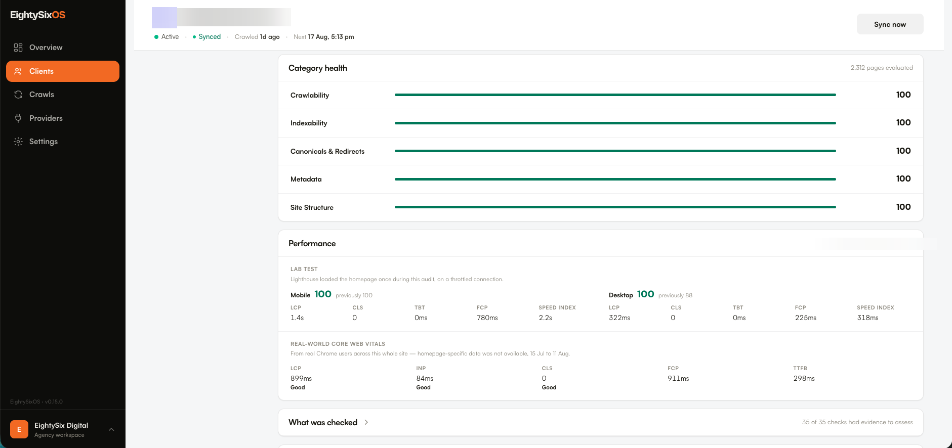The height and width of the screenshot is (448, 952).
Task: Click the Canonicals & Redirects label
Action: [x=327, y=151]
